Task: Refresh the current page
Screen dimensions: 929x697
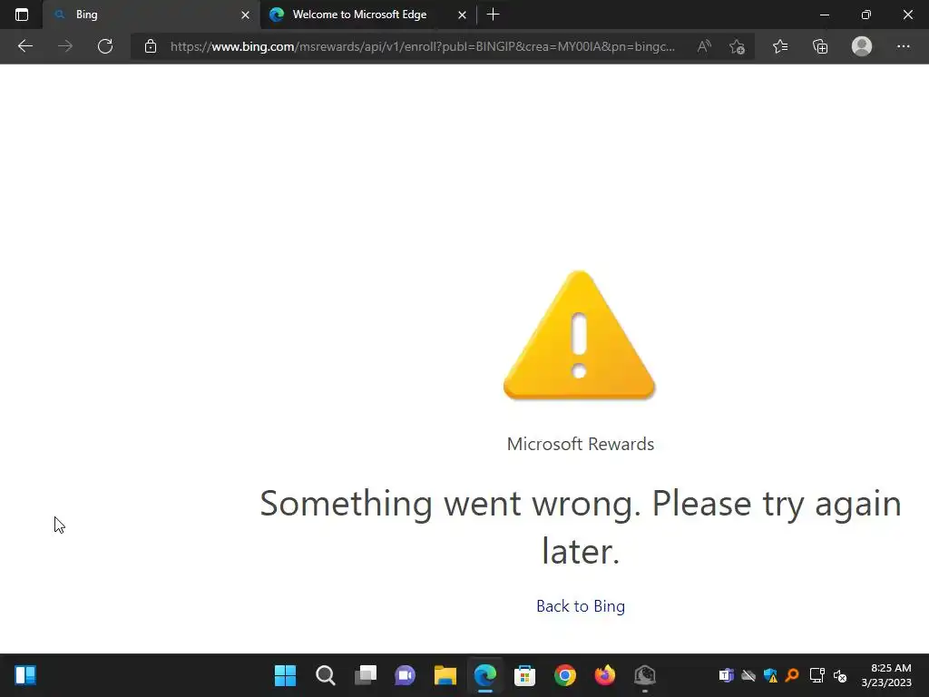Action: [105, 46]
